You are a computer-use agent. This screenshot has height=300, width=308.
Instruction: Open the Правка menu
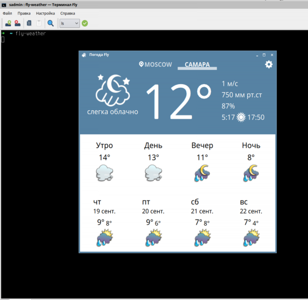pos(24,13)
